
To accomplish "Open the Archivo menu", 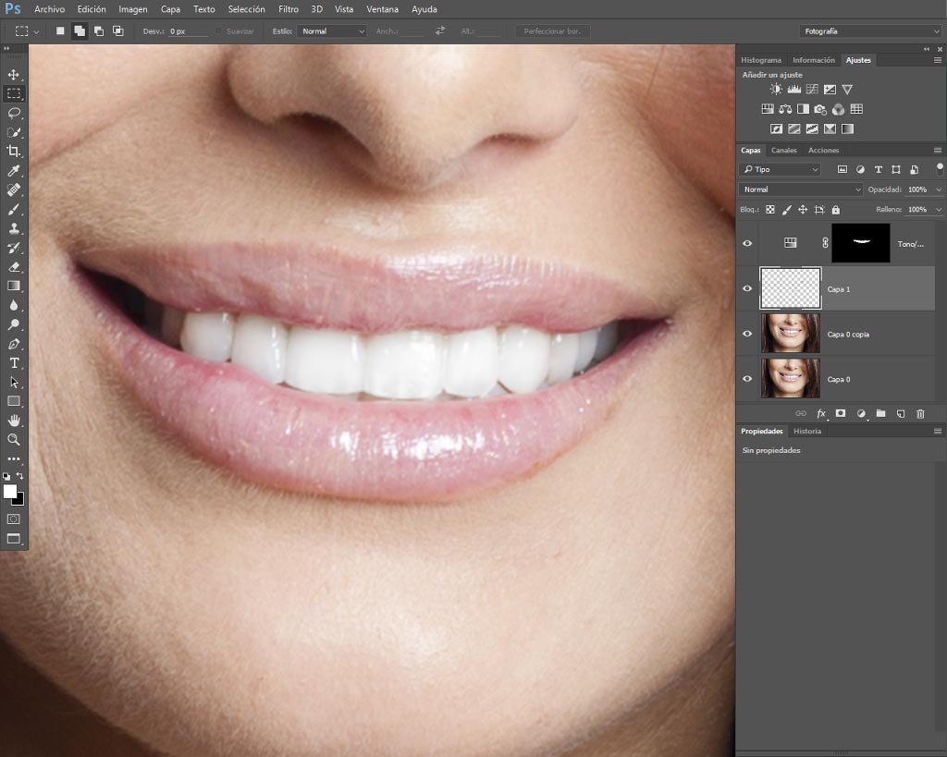I will pos(50,9).
